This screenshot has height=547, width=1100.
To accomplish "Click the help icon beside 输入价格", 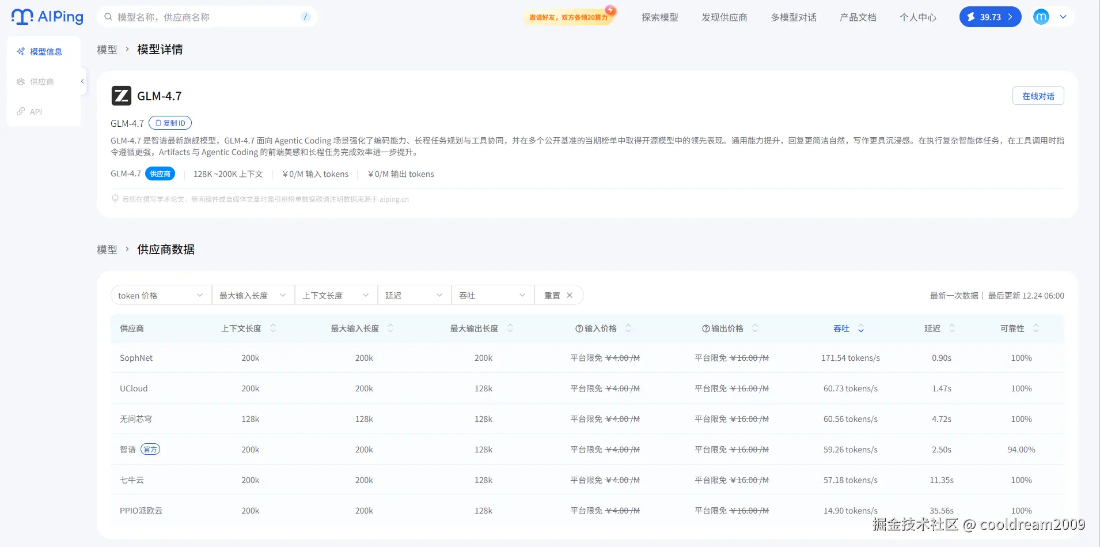I will [579, 329].
